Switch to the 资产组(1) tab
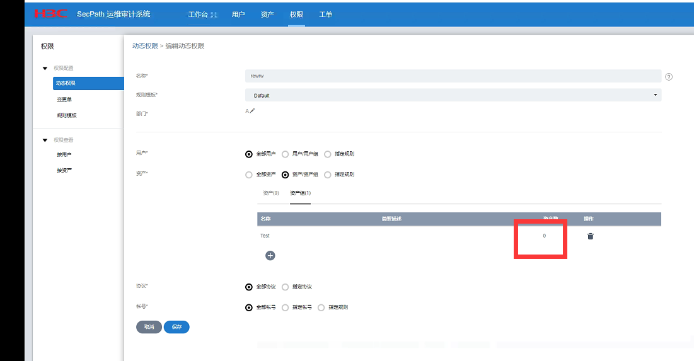This screenshot has width=694, height=361. coord(301,193)
